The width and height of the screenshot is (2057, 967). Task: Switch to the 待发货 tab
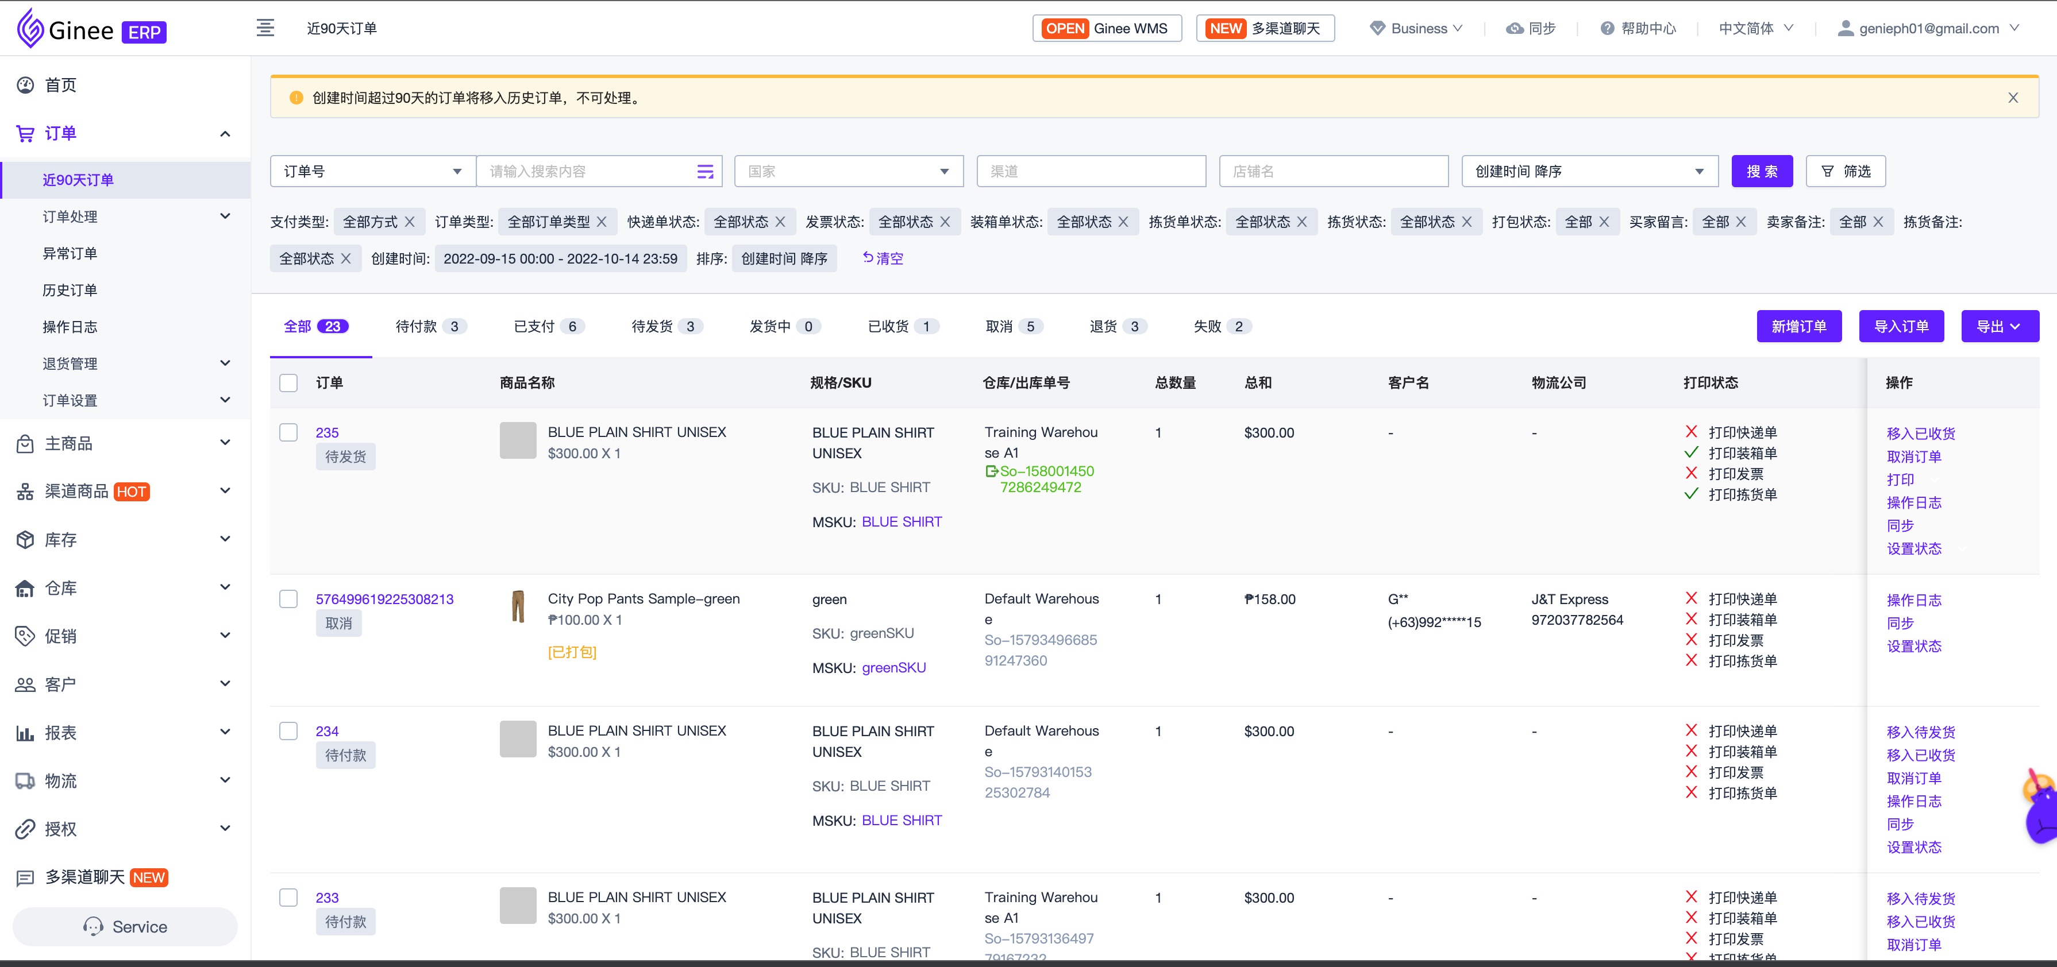coord(668,326)
